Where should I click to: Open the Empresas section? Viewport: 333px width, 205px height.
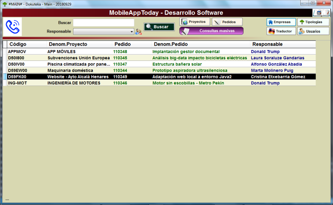click(281, 22)
